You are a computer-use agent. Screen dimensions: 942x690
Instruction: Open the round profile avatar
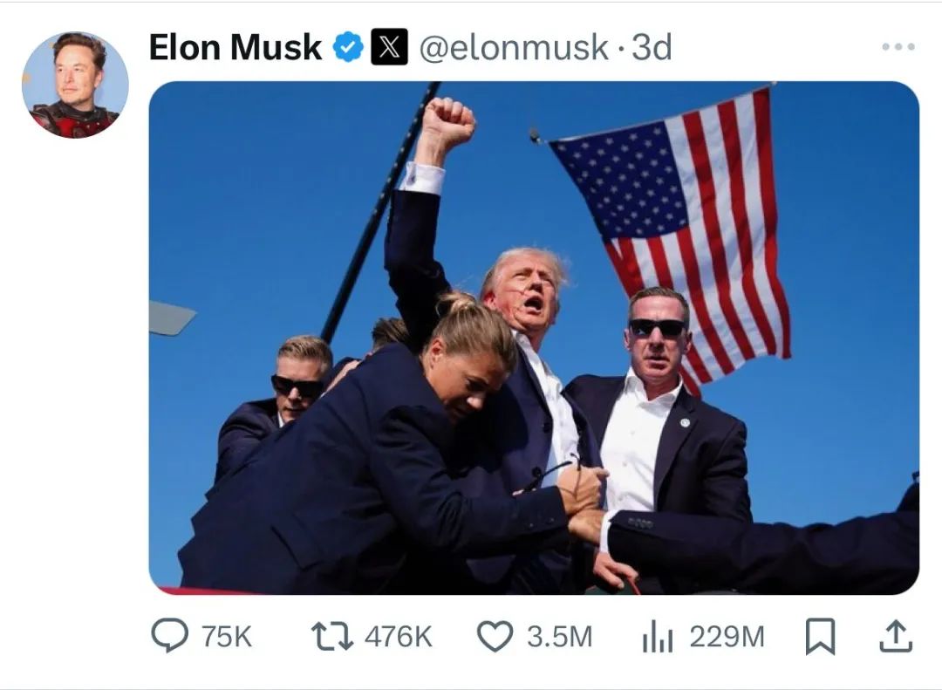pos(75,85)
